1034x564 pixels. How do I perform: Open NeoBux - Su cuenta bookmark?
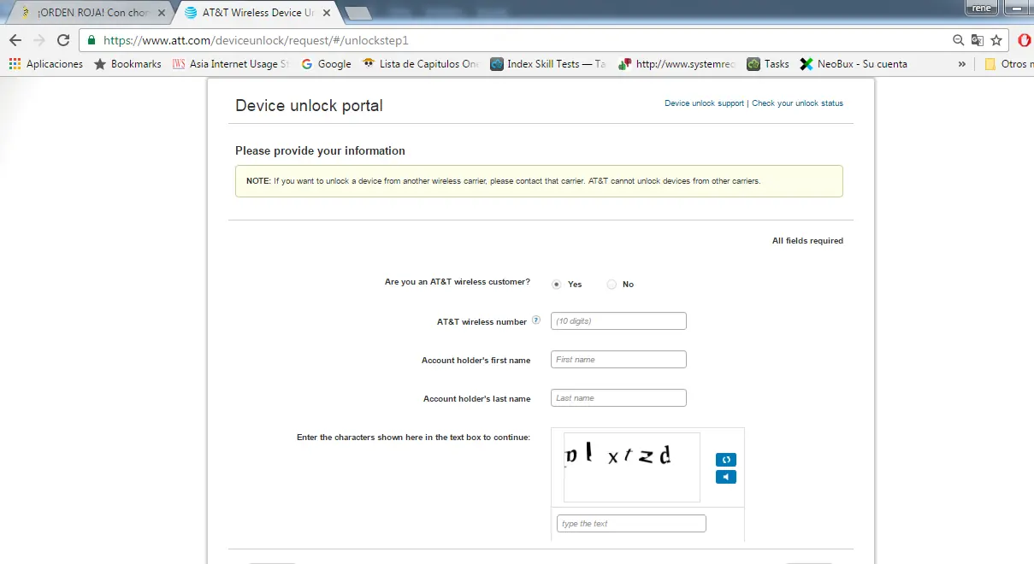tap(854, 64)
